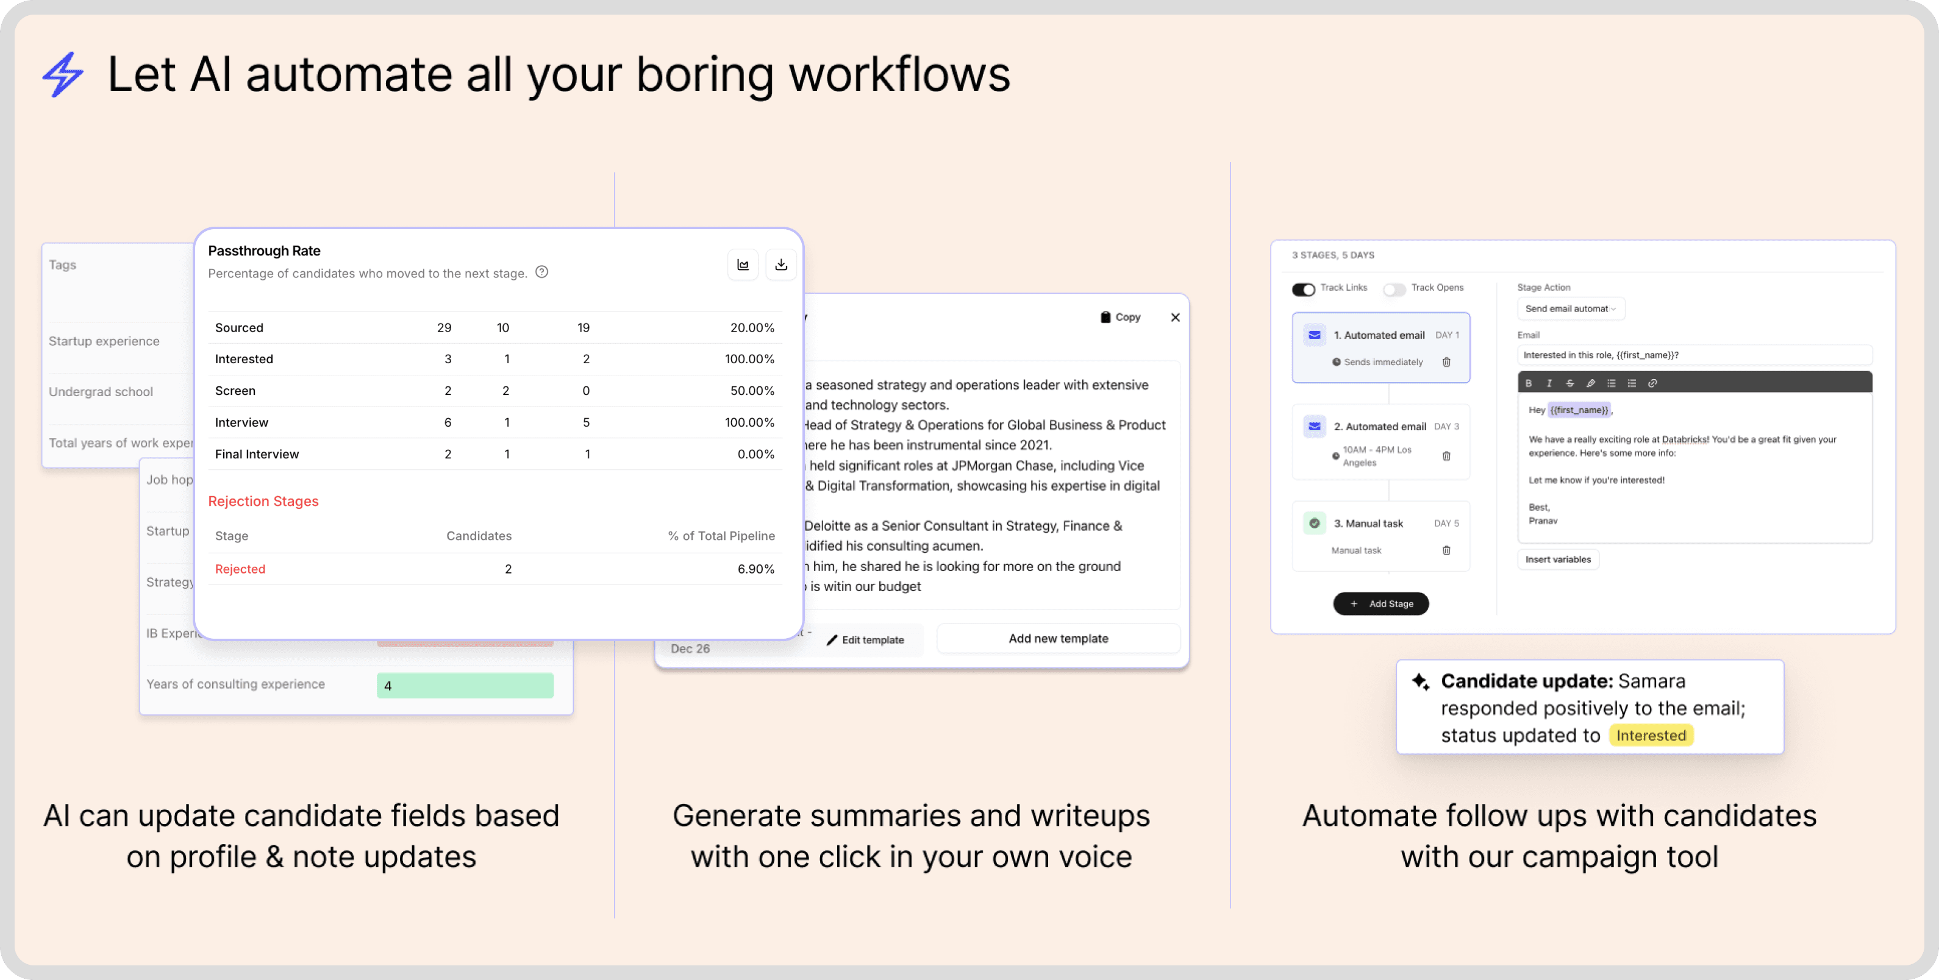Select stage 3 Manual task card

pos(1381,536)
